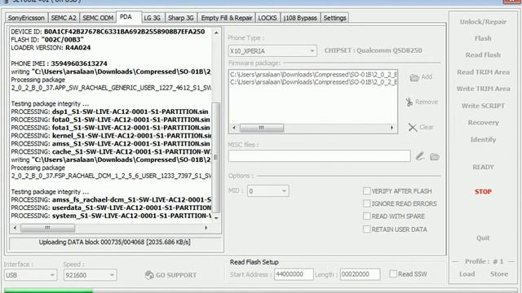Click the LOADER VERSION R4A024 log line
Image resolution: width=522 pixels, height=293 pixels.
(x=51, y=48)
